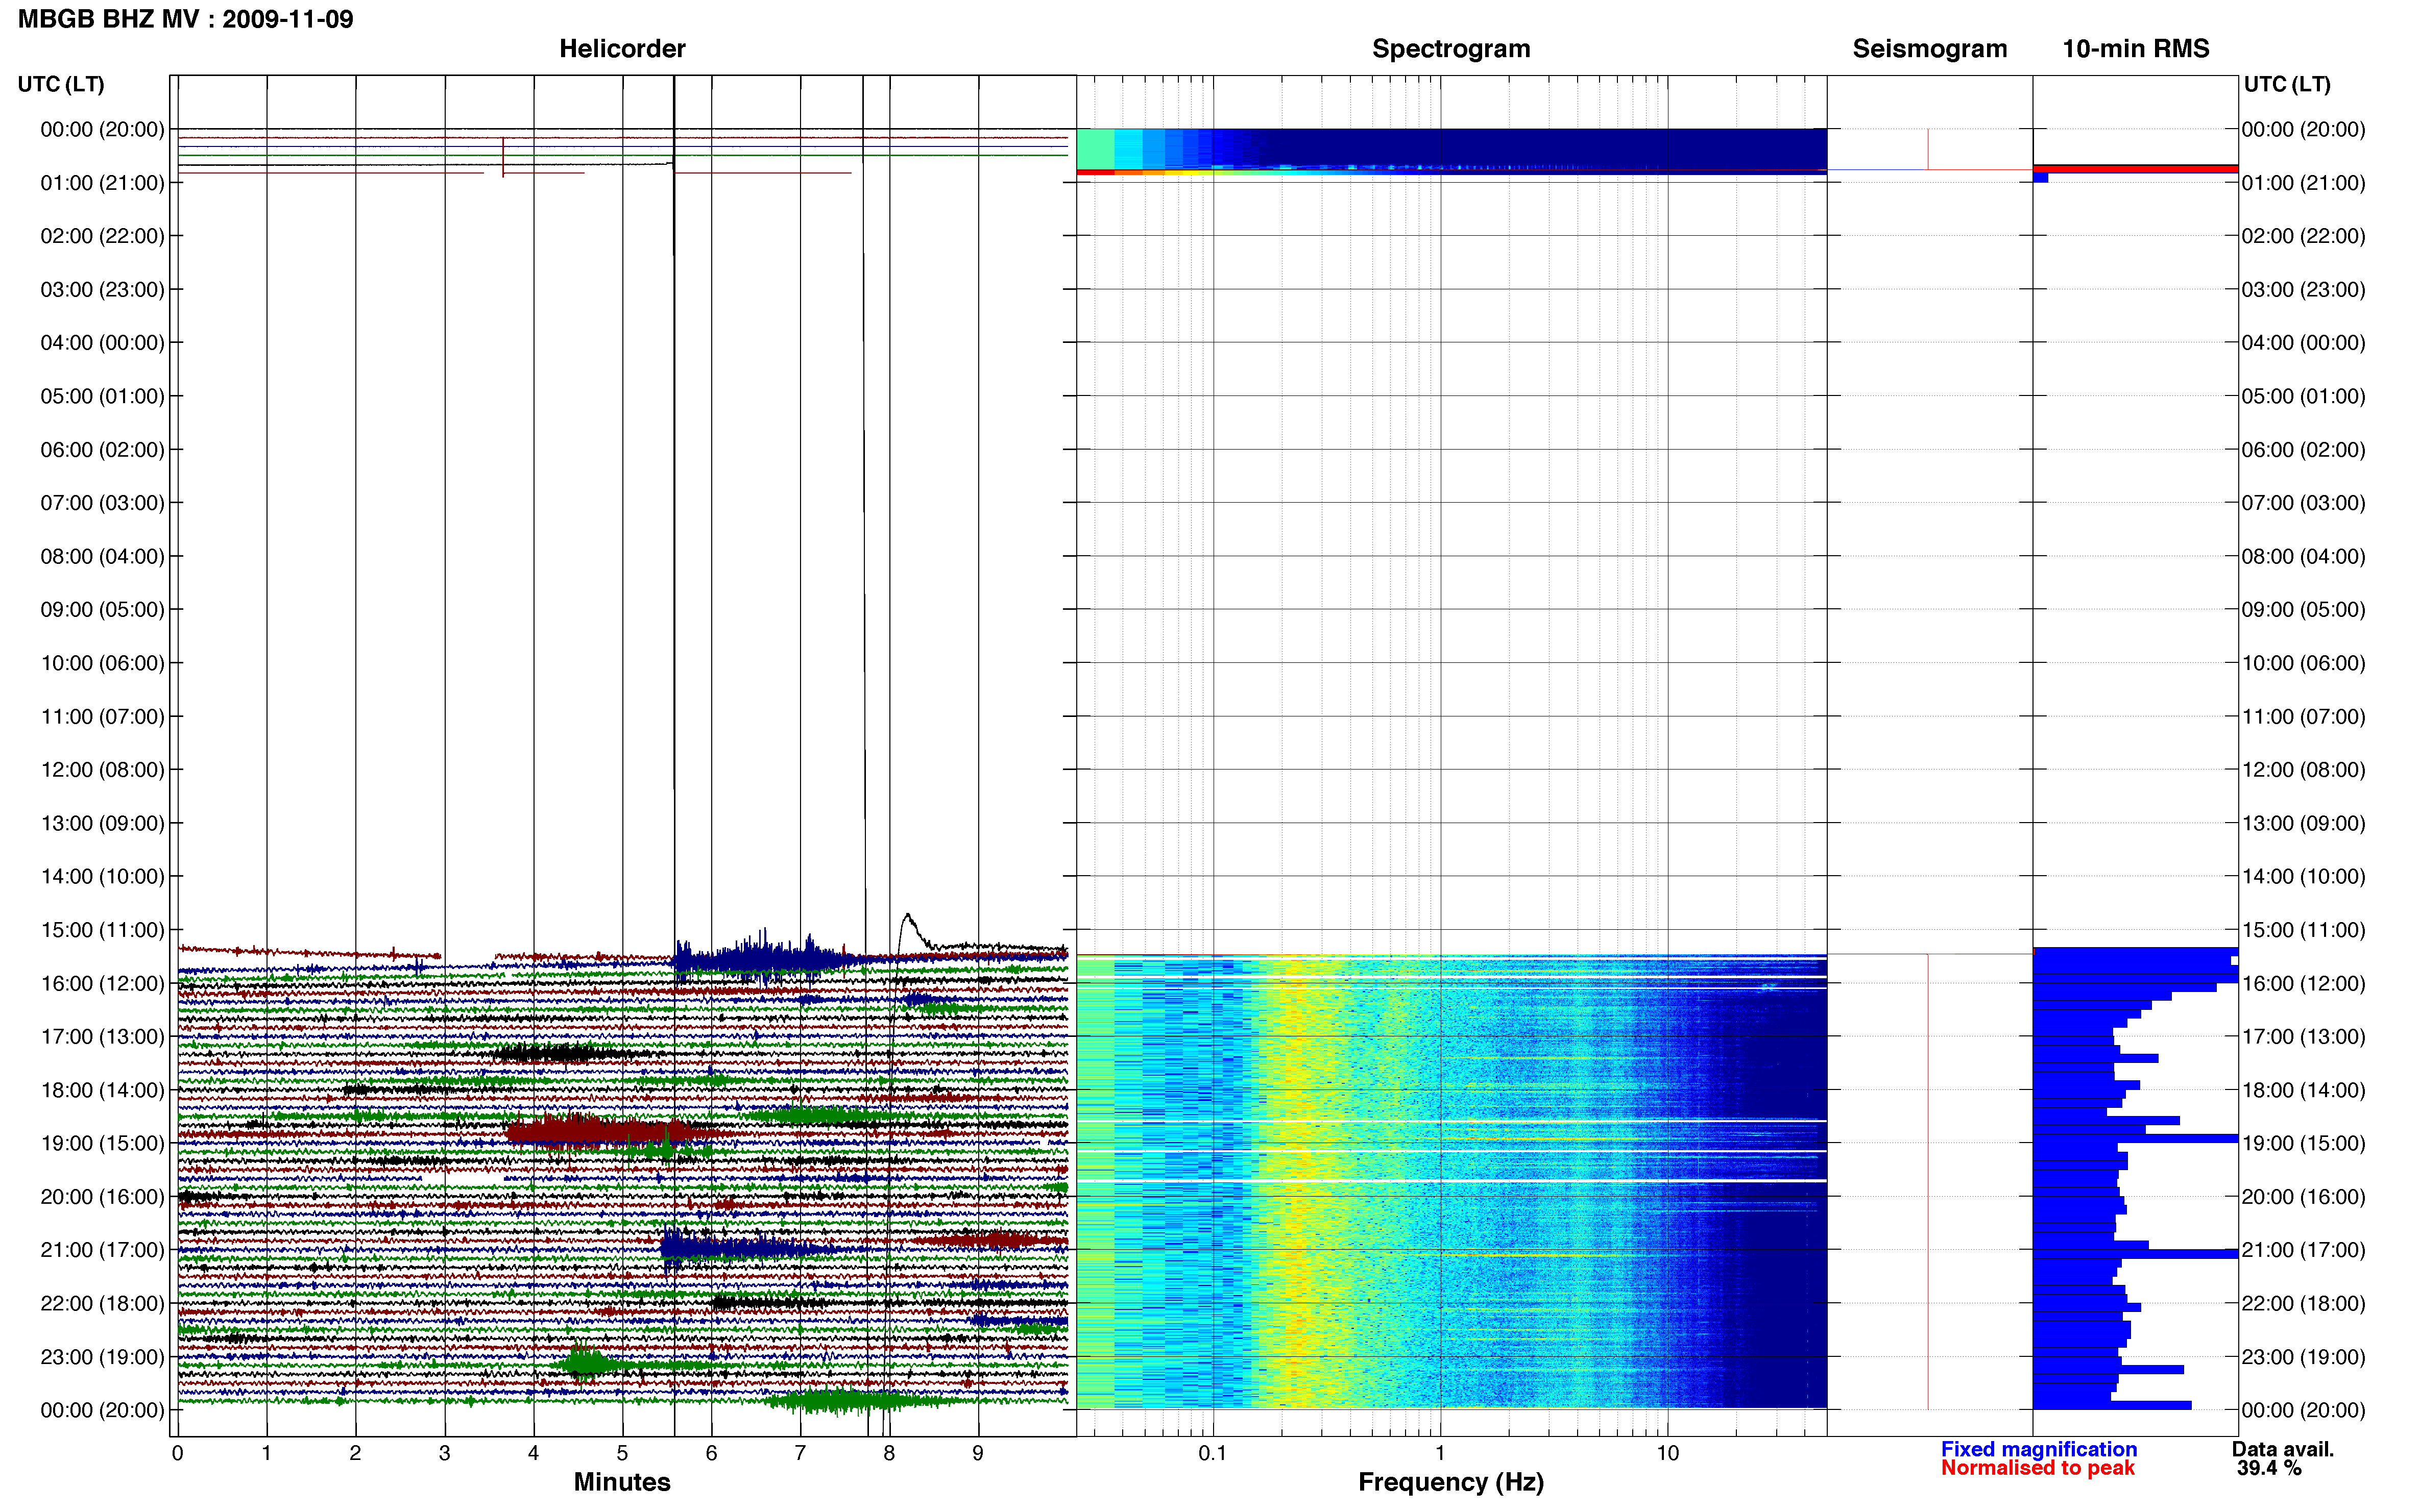Click the 'Helicorder' panel heading

tap(622, 49)
